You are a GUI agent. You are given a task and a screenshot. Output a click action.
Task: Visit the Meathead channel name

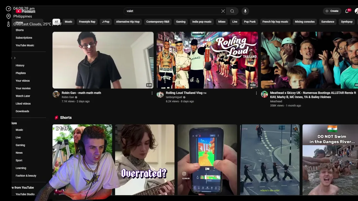(276, 101)
